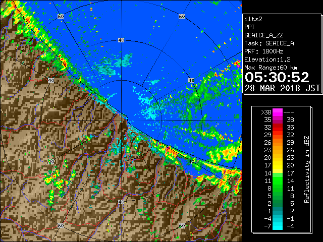Click the date "28 MAR 2018 JST"
This screenshot has height=242, width=323.
click(282, 88)
